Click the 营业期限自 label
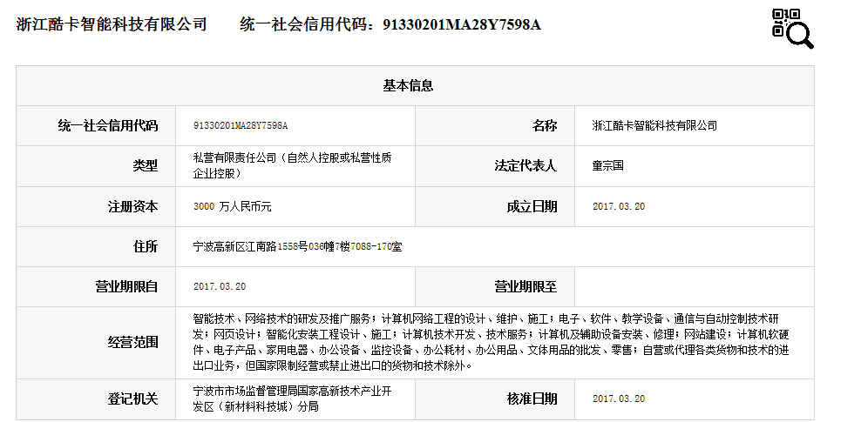This screenshot has height=422, width=861. [127, 286]
